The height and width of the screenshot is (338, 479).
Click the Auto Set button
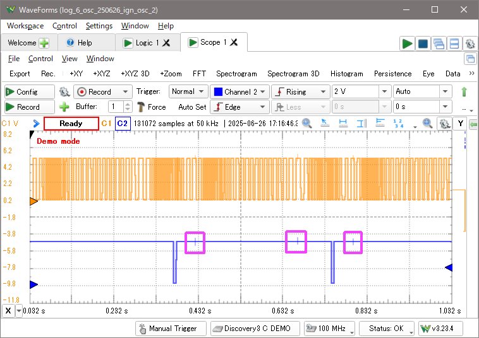coord(192,107)
